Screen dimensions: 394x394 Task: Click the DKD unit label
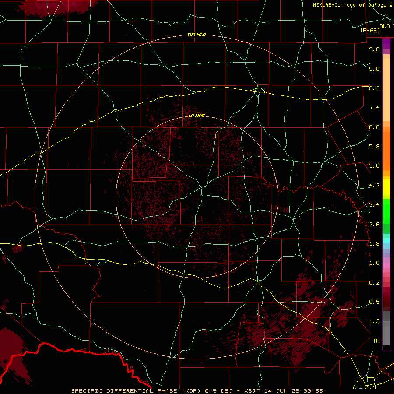(x=385, y=26)
